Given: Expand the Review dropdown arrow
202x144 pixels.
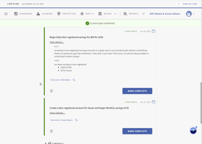Looking at the screenshot, I should [115, 14].
